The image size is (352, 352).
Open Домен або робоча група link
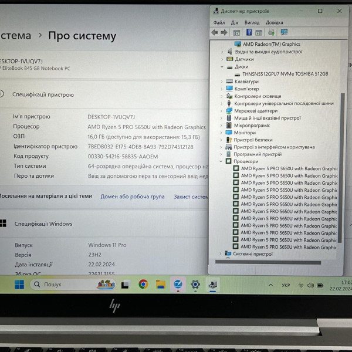coord(133,197)
